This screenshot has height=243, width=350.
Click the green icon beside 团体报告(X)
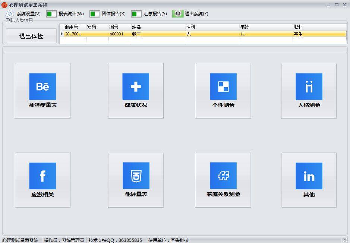94,14
